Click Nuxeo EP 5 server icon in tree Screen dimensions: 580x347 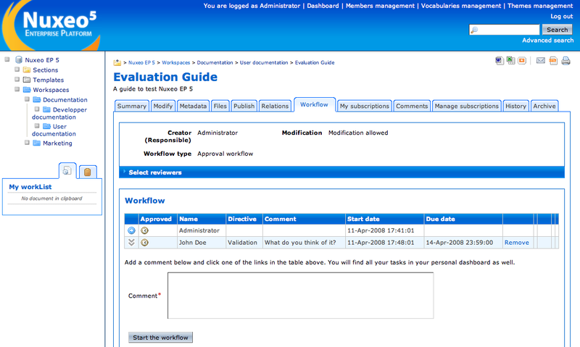coord(19,59)
